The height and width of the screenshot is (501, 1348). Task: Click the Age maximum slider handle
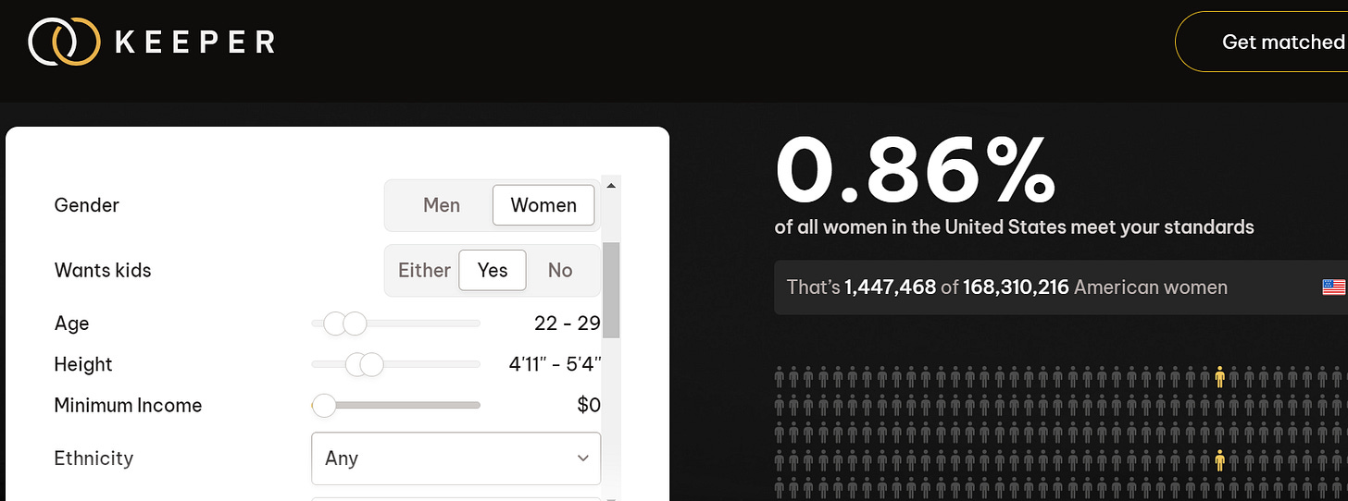pos(354,324)
